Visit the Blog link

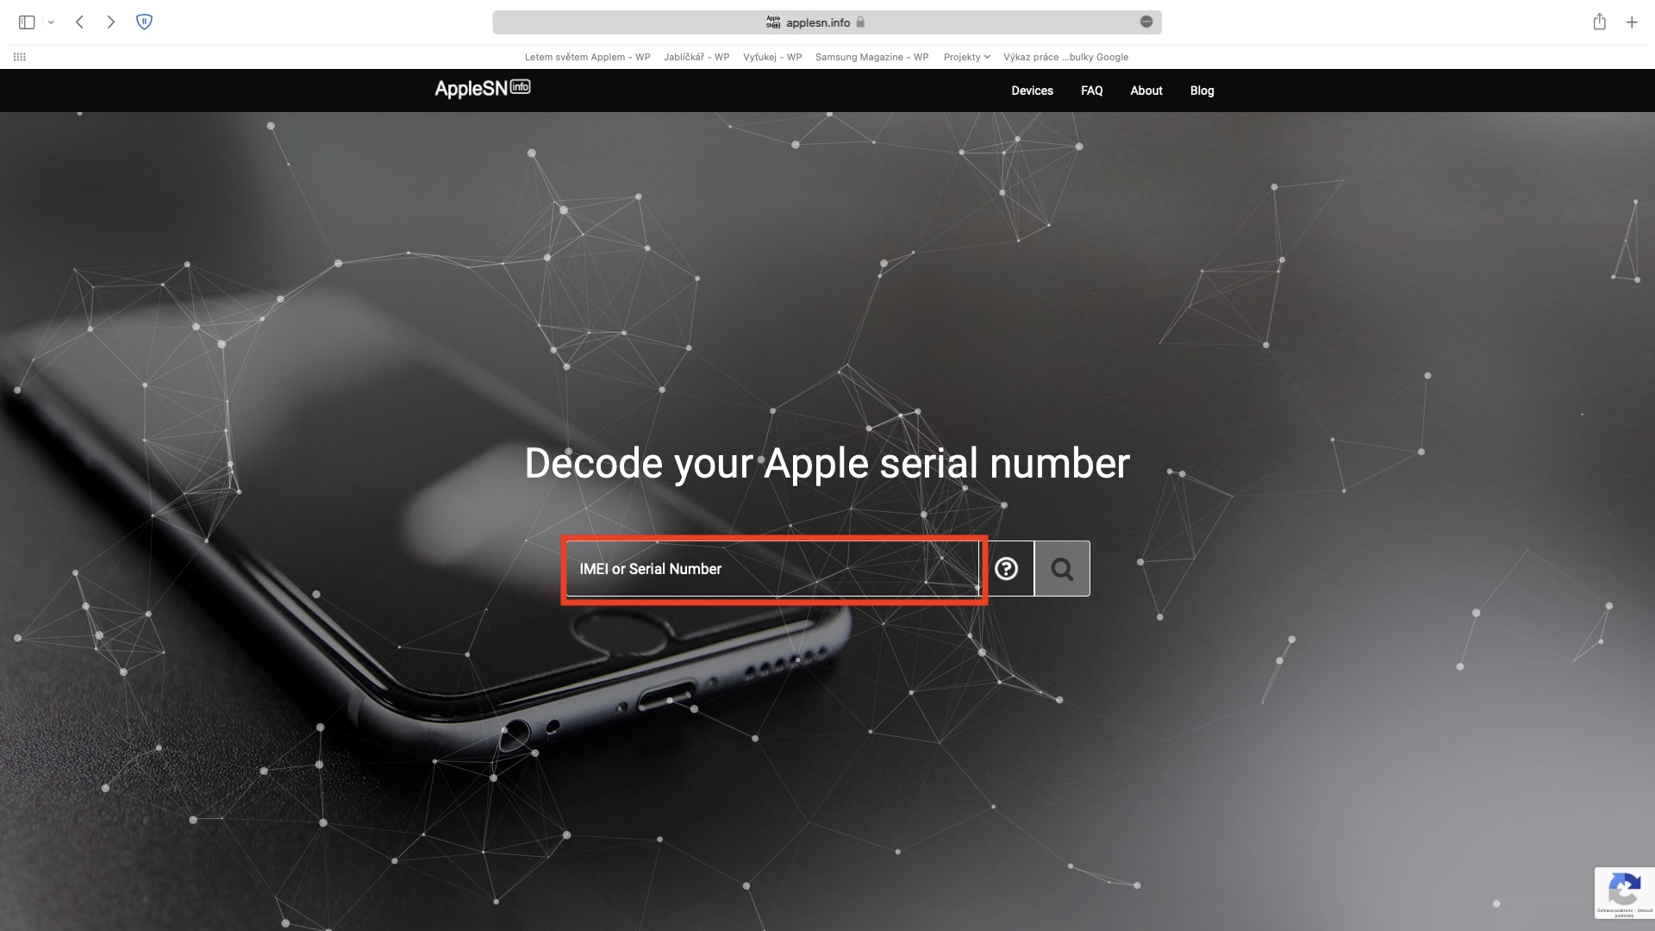coord(1202,91)
